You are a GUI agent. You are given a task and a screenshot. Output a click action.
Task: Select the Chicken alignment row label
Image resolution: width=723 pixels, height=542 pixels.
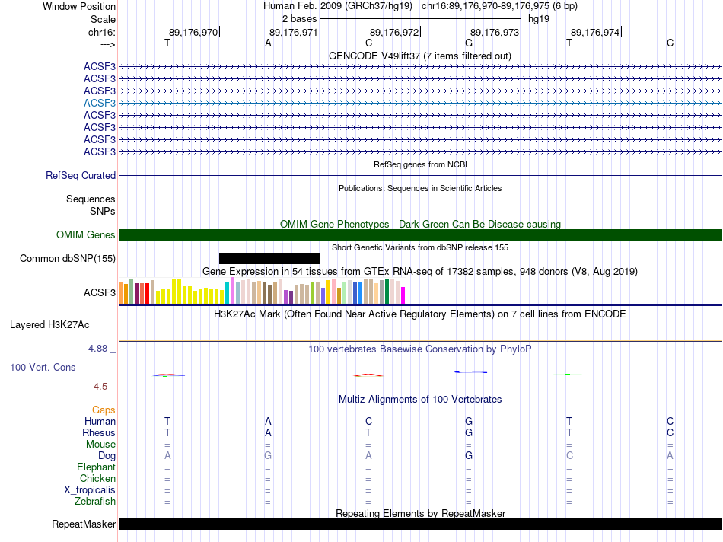pos(97,478)
